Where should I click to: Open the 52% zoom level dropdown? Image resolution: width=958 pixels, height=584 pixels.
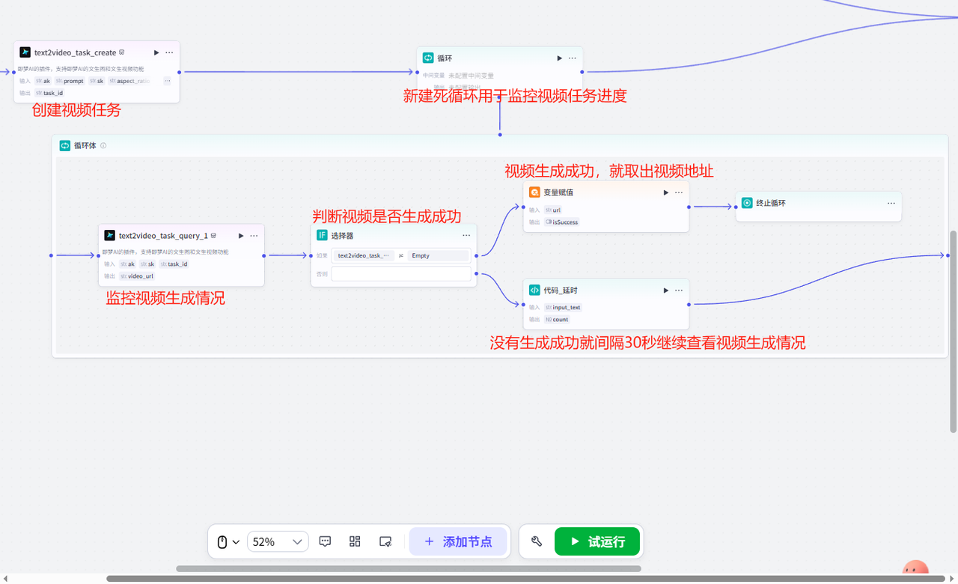(x=278, y=541)
